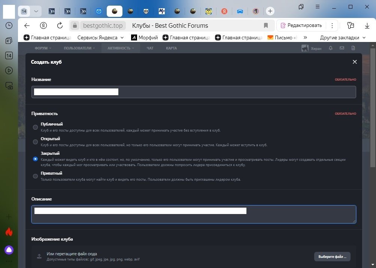Choose the Приватный privacy radio button
Screen dimensions: 376x268
[x=35, y=176]
